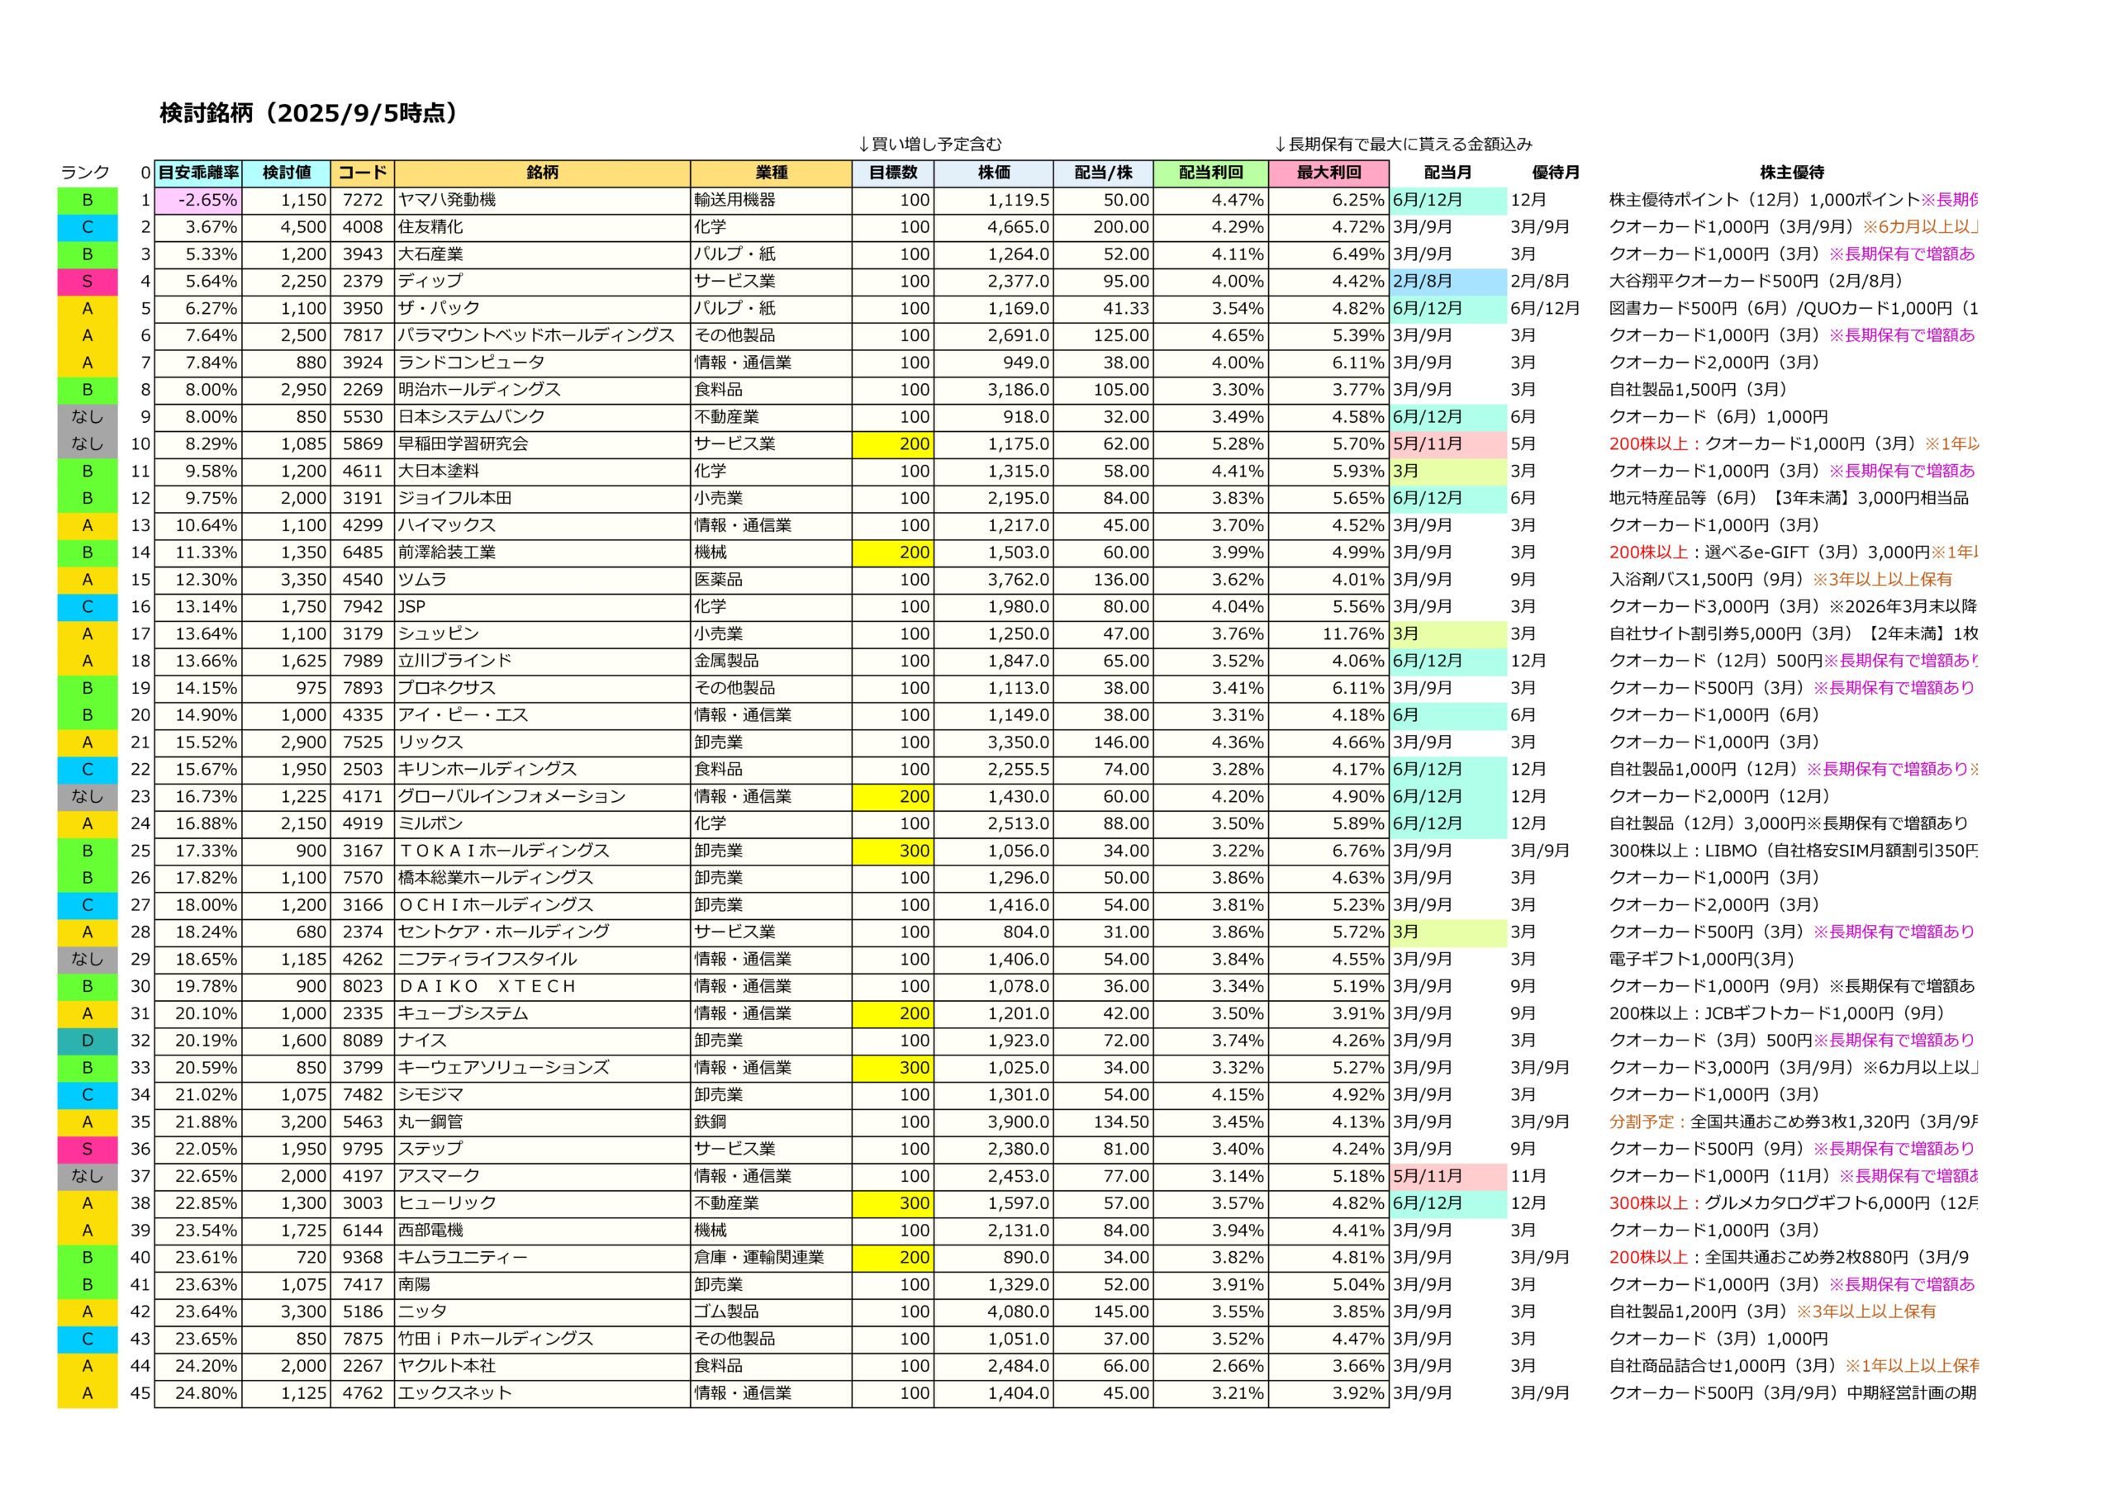Viewport: 2115px width, 1494px height.
Task: Click the 医薬品 industry cell for ツムラ
Action: [771, 581]
